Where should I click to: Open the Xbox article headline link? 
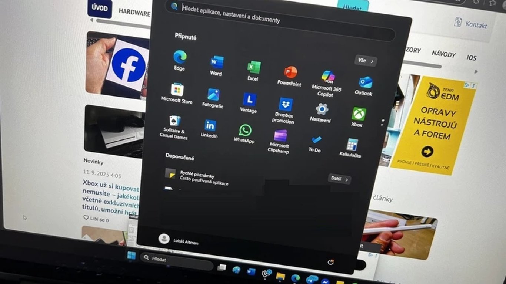click(x=111, y=197)
